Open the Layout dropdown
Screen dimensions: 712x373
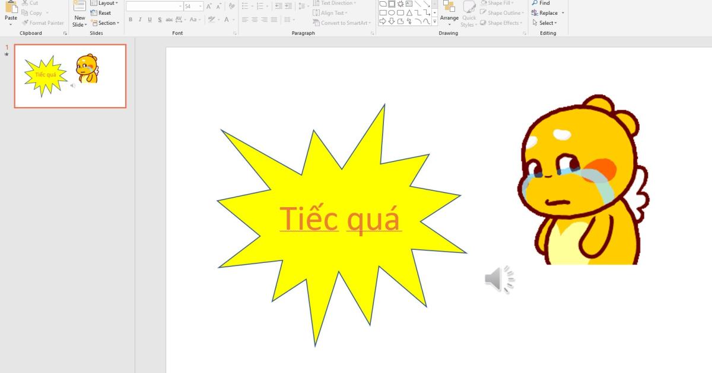[x=104, y=3]
